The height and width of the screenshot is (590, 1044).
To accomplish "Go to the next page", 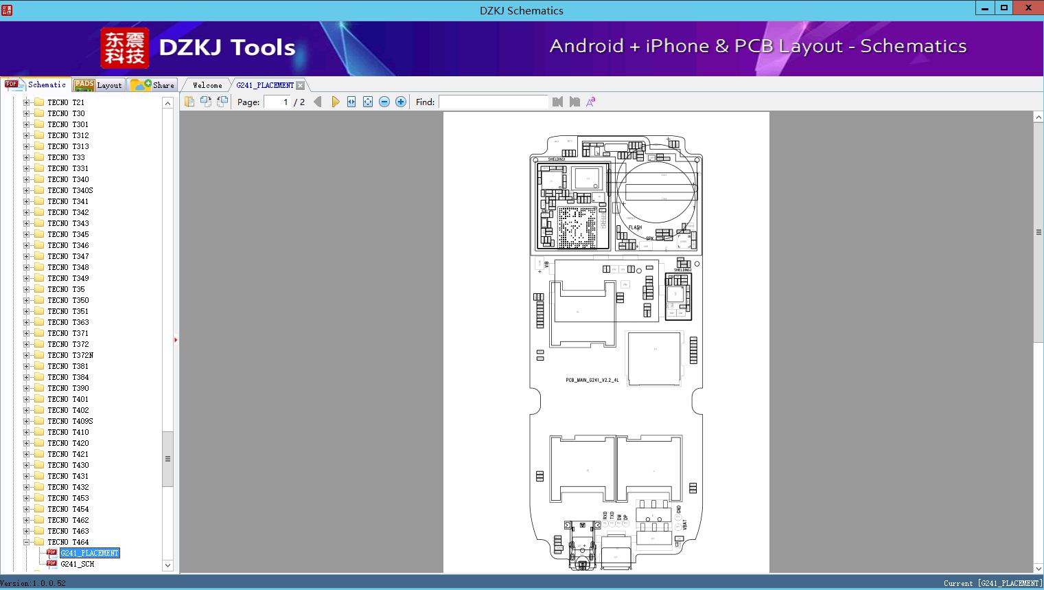I will 335,102.
